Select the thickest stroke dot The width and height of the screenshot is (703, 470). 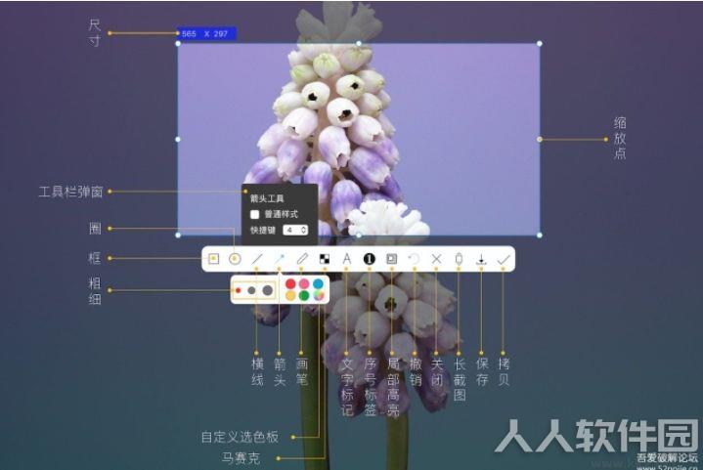click(x=268, y=290)
